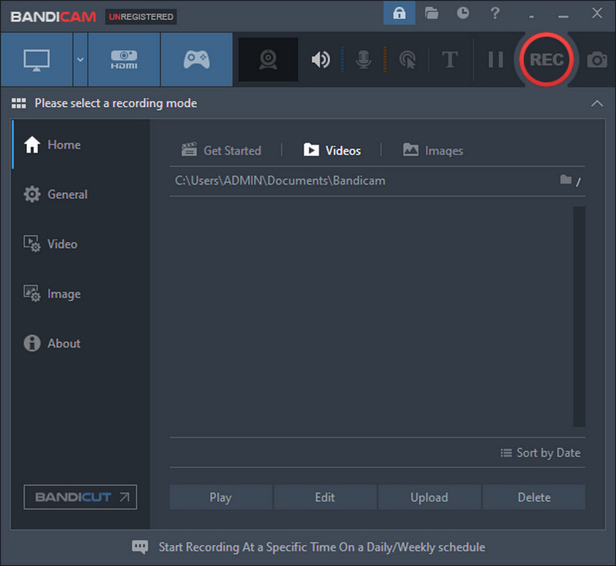Image resolution: width=616 pixels, height=566 pixels.
Task: Choose HDMI device recording mode
Action: [x=124, y=60]
